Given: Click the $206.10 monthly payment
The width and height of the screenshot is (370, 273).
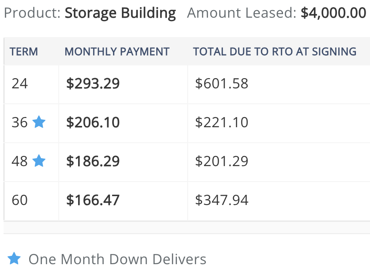Looking at the screenshot, I should point(93,122).
